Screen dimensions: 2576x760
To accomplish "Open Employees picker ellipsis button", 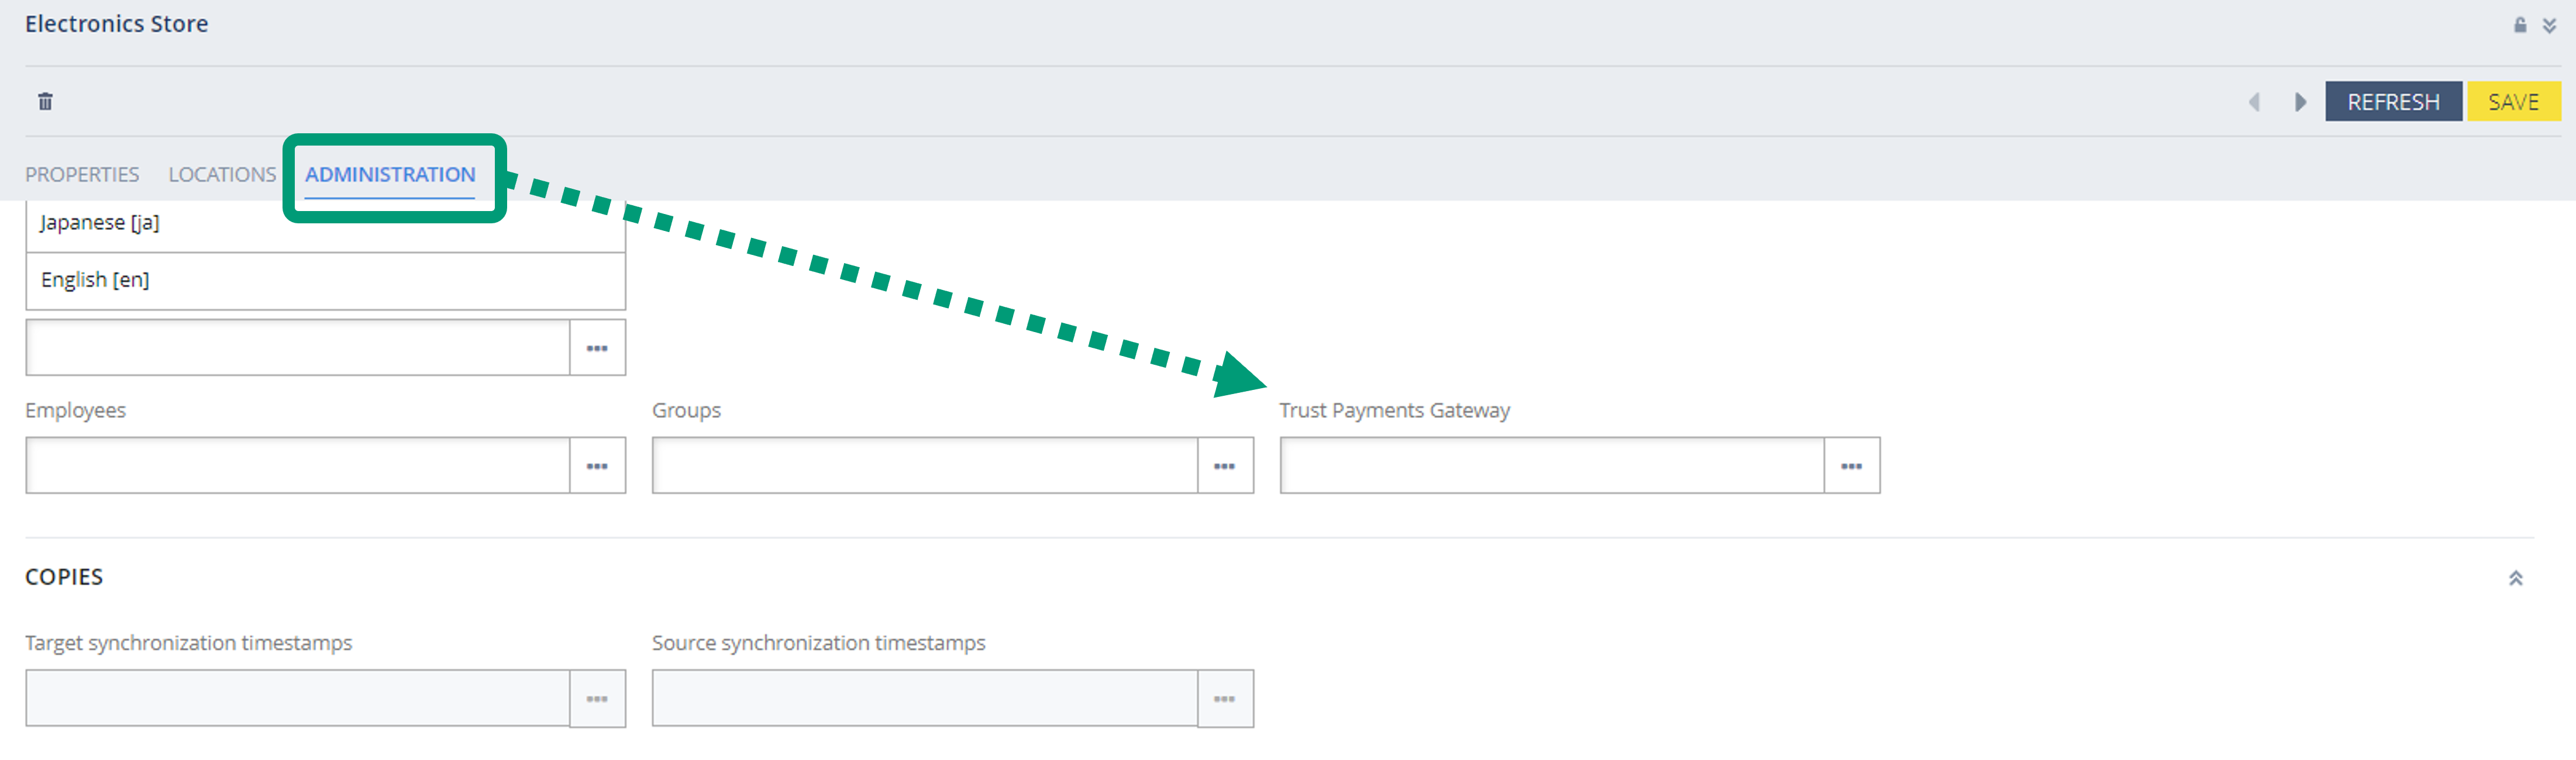I will 597,466.
